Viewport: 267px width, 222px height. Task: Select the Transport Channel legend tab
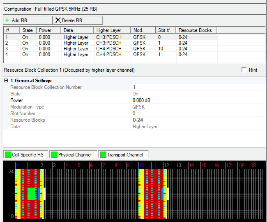[x=124, y=155]
